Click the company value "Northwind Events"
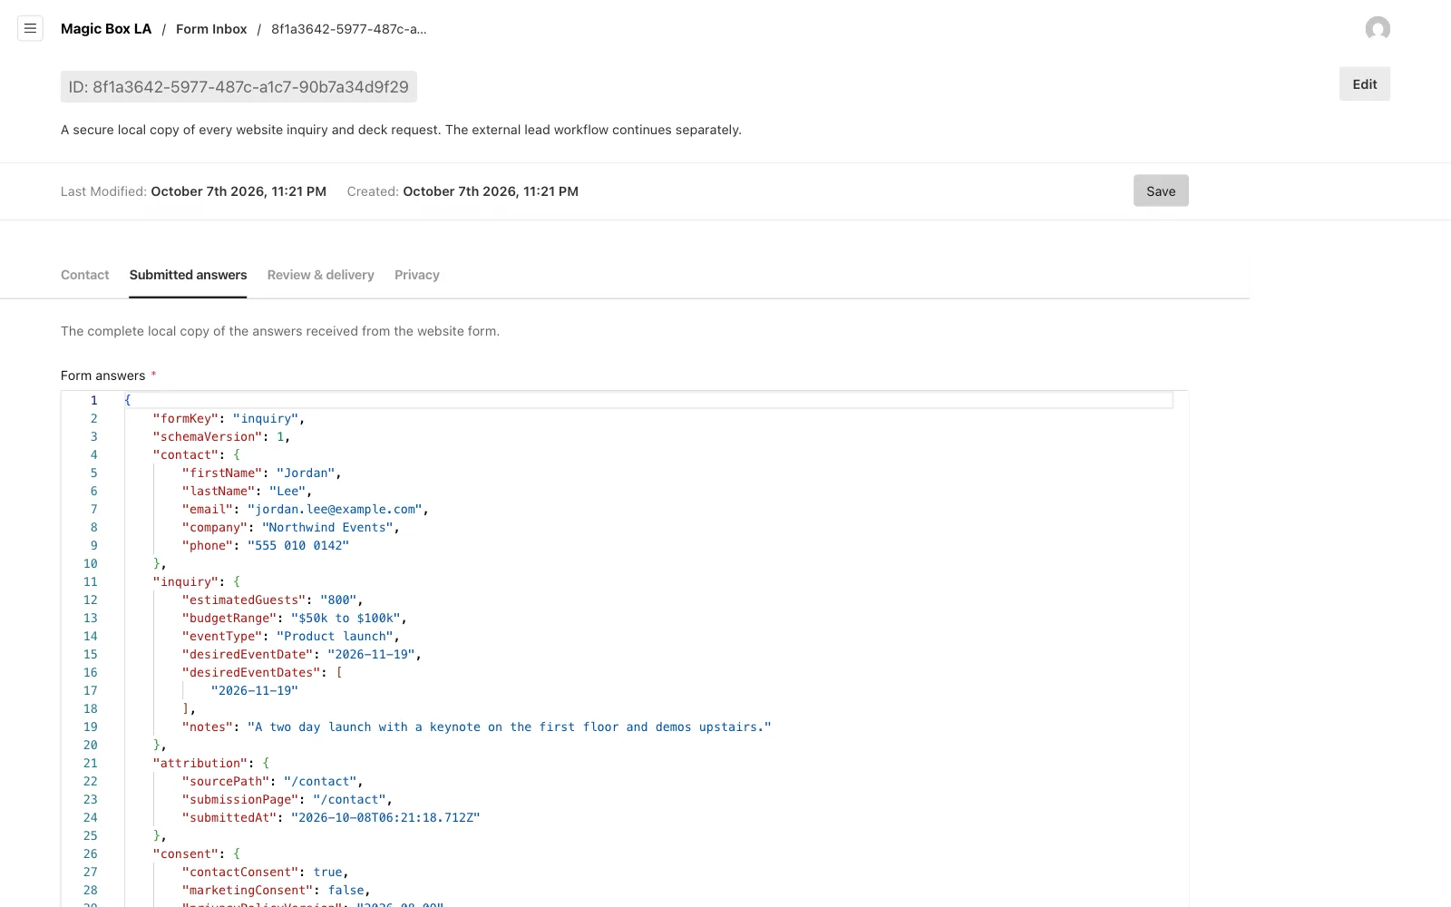Image resolution: width=1451 pixels, height=907 pixels. 327,527
